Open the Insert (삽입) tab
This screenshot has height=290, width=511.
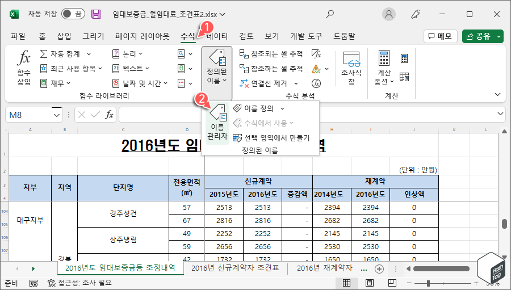click(x=64, y=36)
